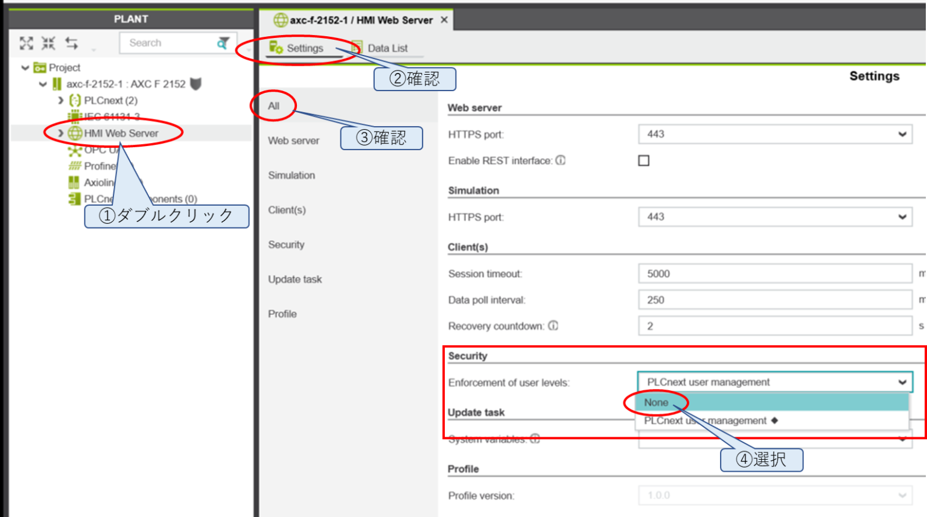Click the Recovery countdown info icon

(553, 326)
